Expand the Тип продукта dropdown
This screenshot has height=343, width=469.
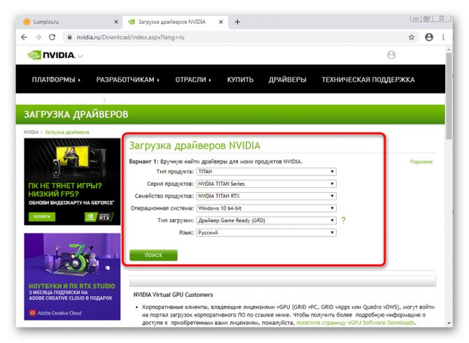(266, 172)
